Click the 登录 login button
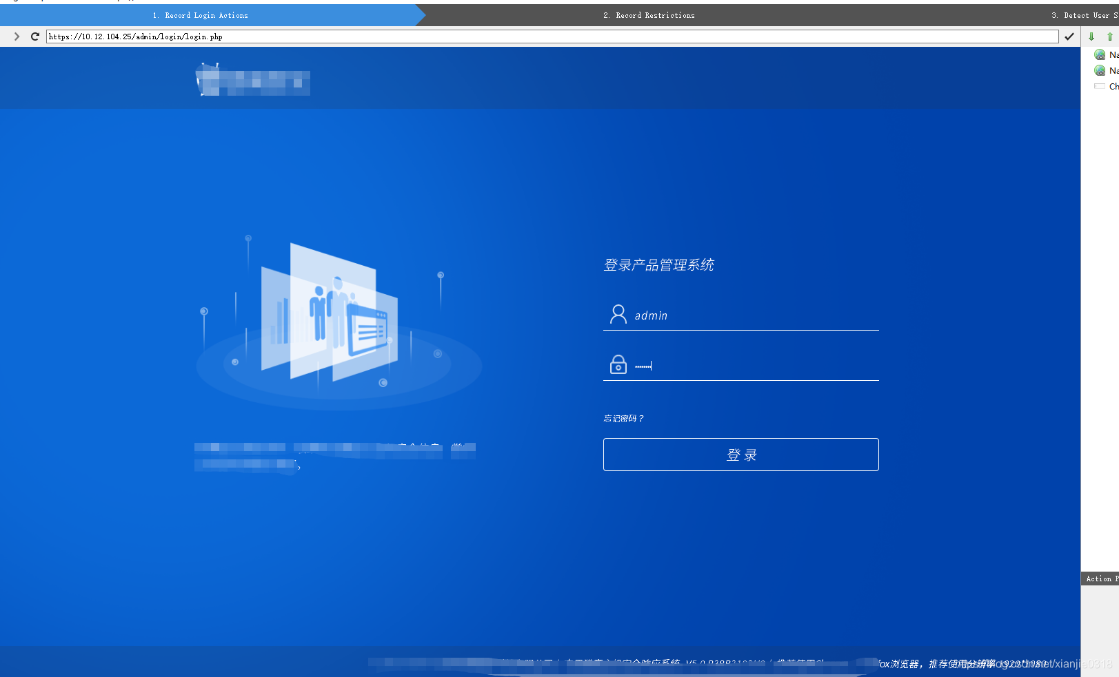The image size is (1119, 677). tap(741, 455)
